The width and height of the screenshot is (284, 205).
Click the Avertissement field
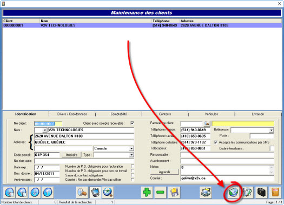(x=227, y=161)
